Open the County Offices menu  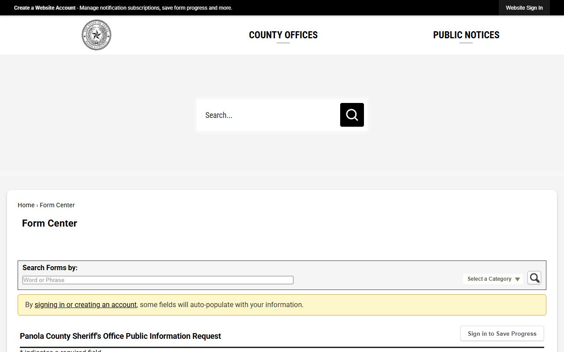tap(283, 35)
